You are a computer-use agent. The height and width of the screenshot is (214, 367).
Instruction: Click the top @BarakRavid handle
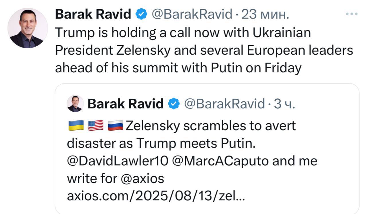tap(192, 14)
